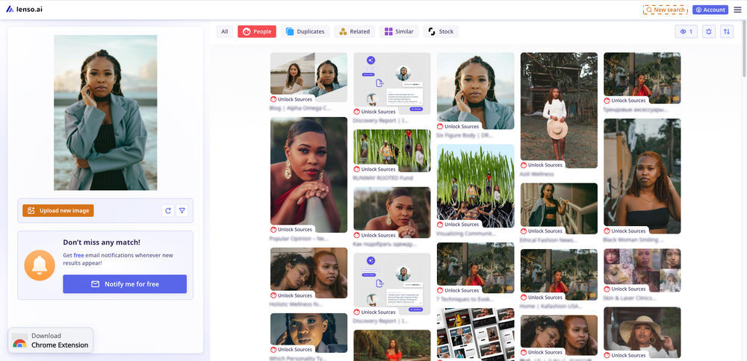Open the hamburger menu icon
747x361 pixels.
(x=737, y=10)
